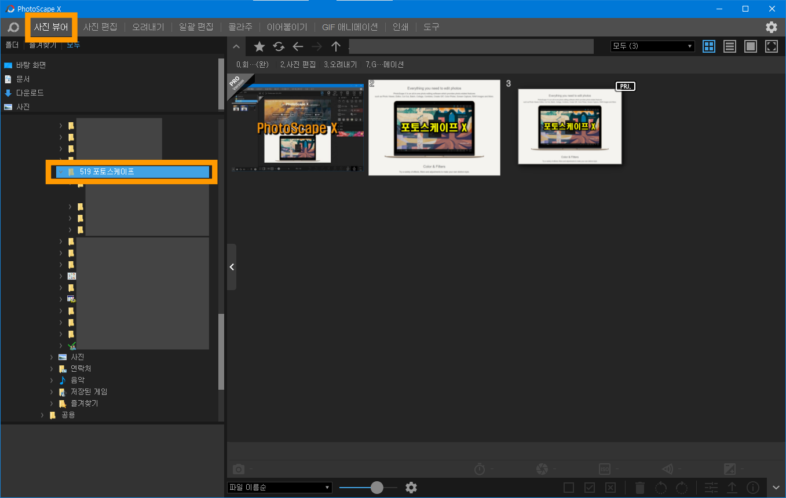This screenshot has width=786, height=498.
Task: Select all photos using checkmark square icon
Action: pos(590,488)
